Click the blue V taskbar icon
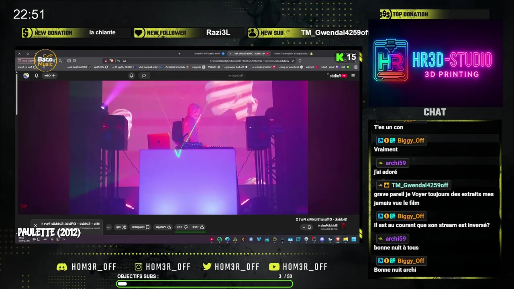 point(259,239)
